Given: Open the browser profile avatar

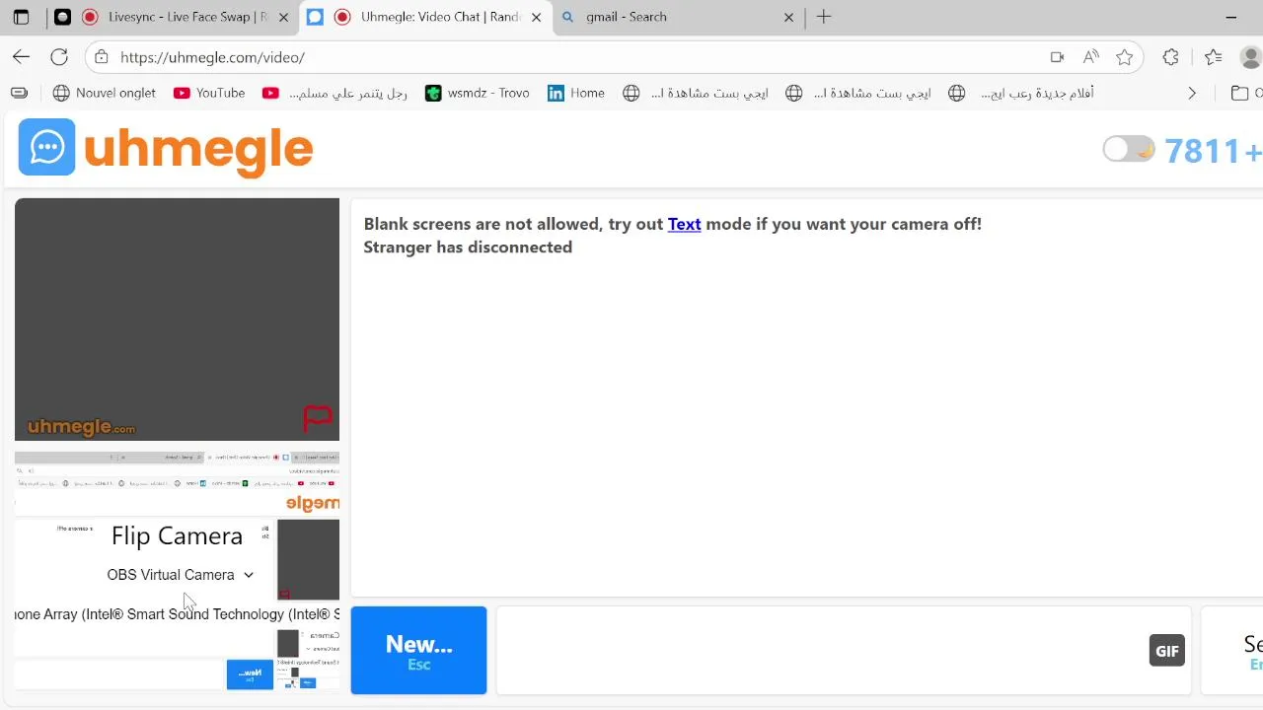Looking at the screenshot, I should pyautogui.click(x=1252, y=57).
